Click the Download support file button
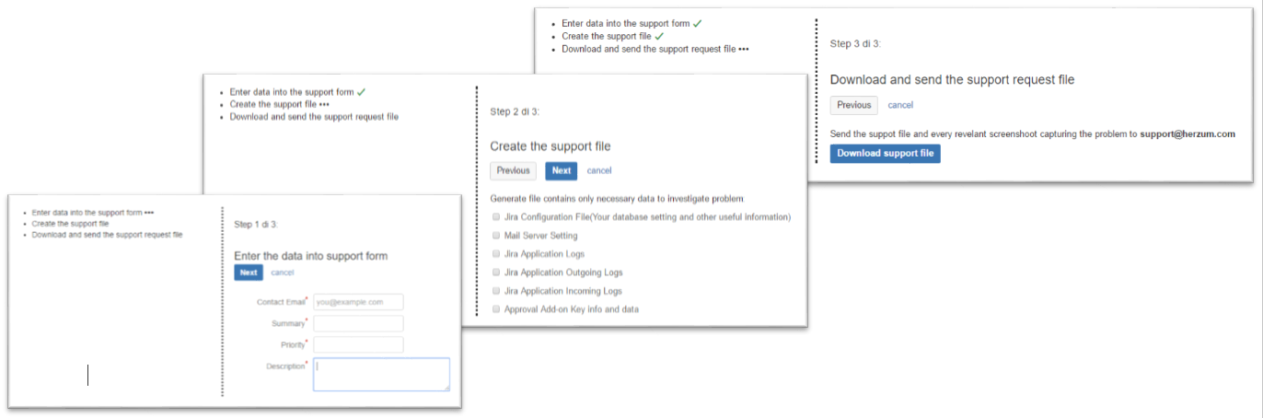 click(885, 153)
